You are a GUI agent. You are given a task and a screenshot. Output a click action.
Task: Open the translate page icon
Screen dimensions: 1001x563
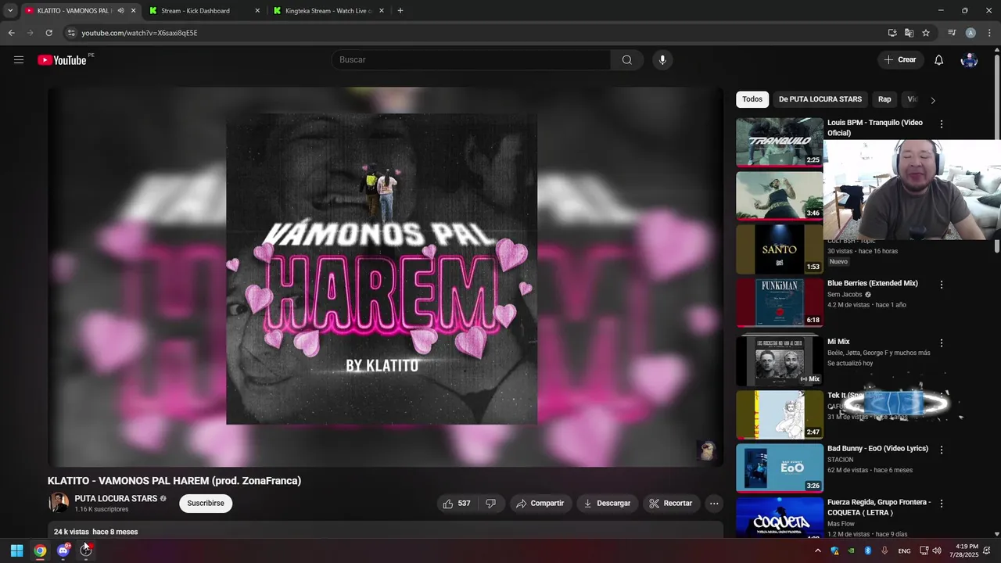point(909,33)
